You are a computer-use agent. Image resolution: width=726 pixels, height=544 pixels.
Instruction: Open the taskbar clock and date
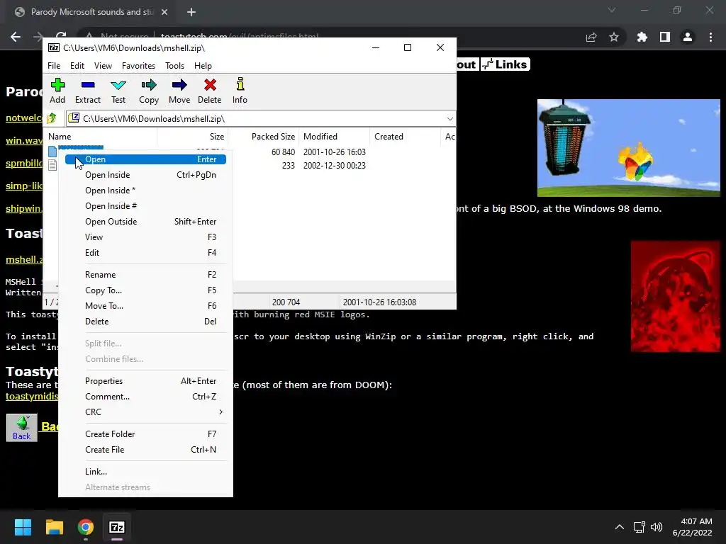pos(692,527)
